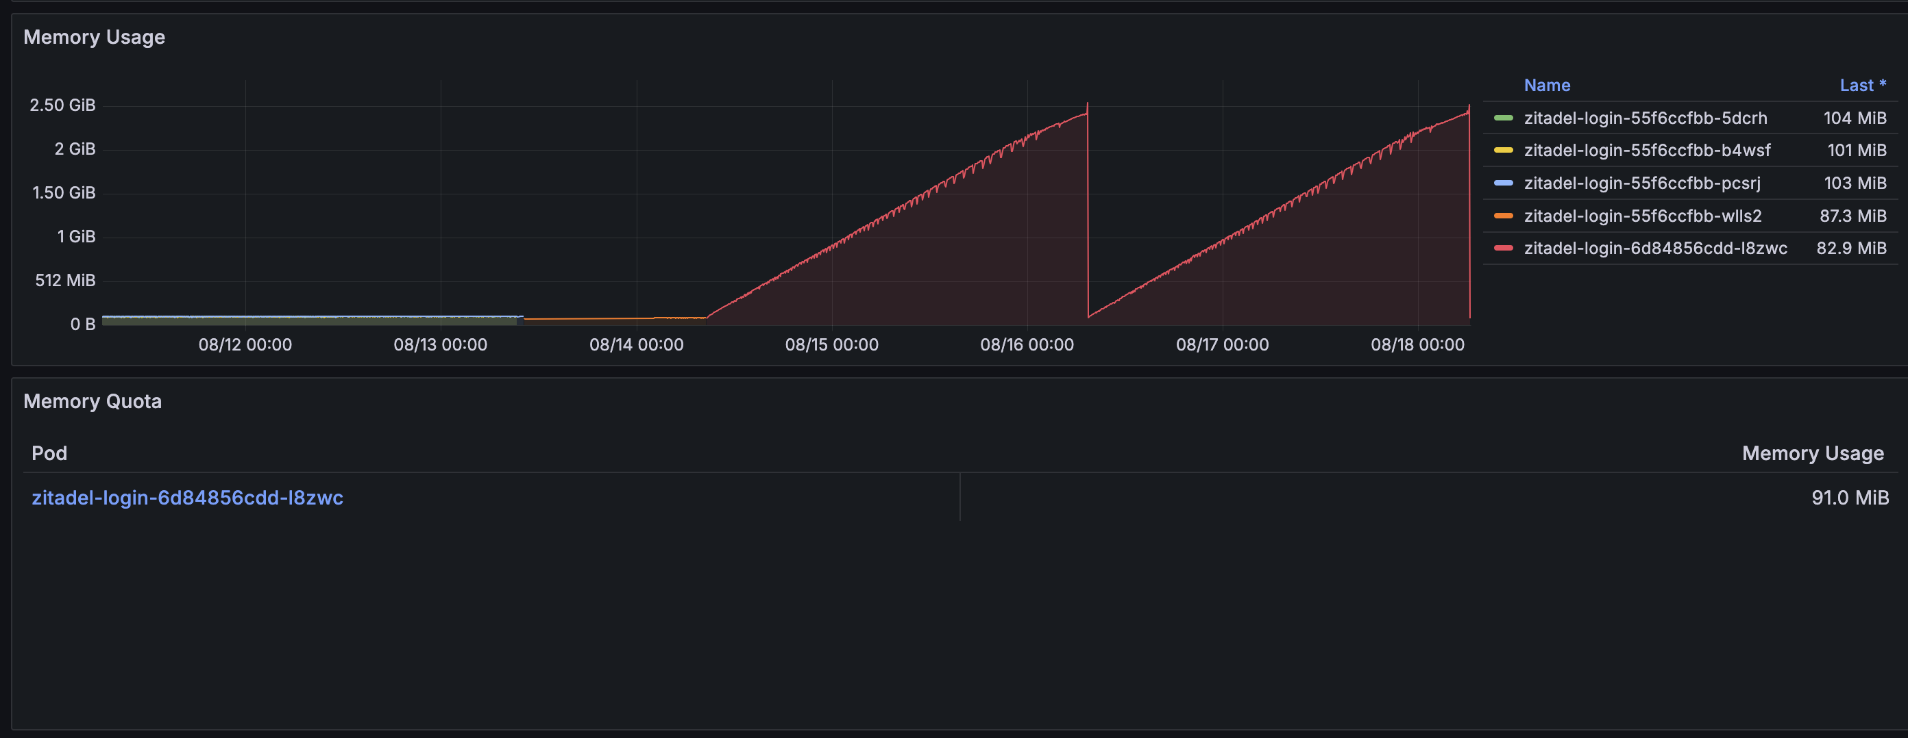Toggle series zitadel-login-6d84856cdd-l8zwc in legend

coord(1655,248)
